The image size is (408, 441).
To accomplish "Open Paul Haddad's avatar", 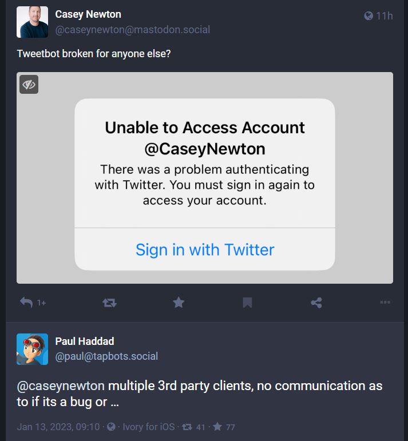I will click(32, 349).
